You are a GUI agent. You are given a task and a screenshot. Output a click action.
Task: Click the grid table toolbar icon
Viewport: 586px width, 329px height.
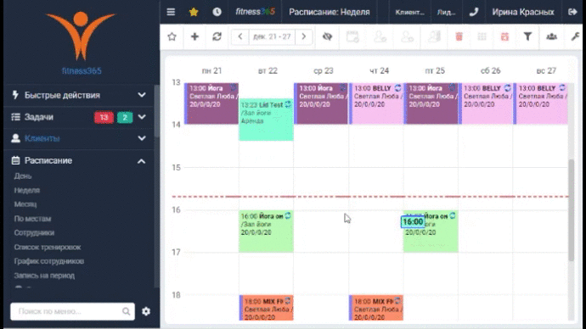[x=482, y=36]
